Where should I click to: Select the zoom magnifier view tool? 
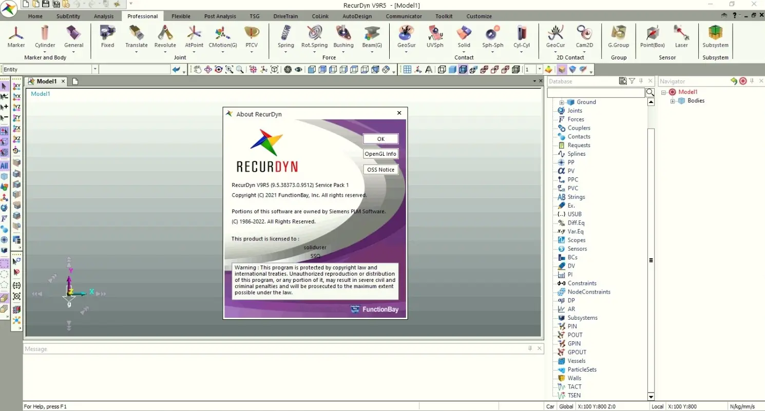240,69
